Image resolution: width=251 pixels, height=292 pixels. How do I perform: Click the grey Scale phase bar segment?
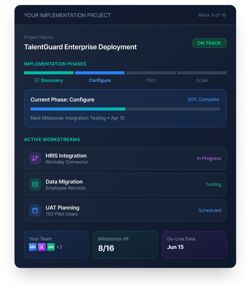click(x=202, y=73)
